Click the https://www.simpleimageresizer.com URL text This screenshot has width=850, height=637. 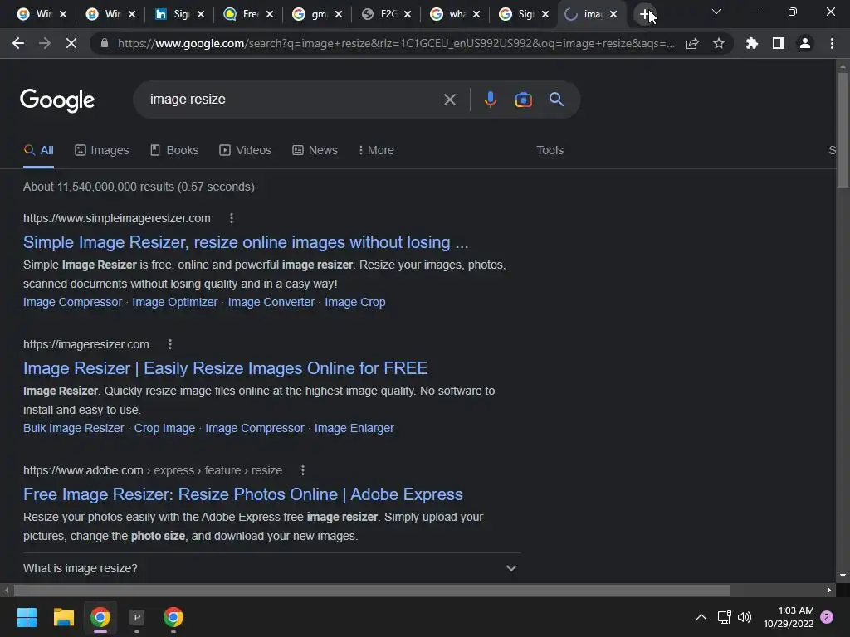(116, 218)
